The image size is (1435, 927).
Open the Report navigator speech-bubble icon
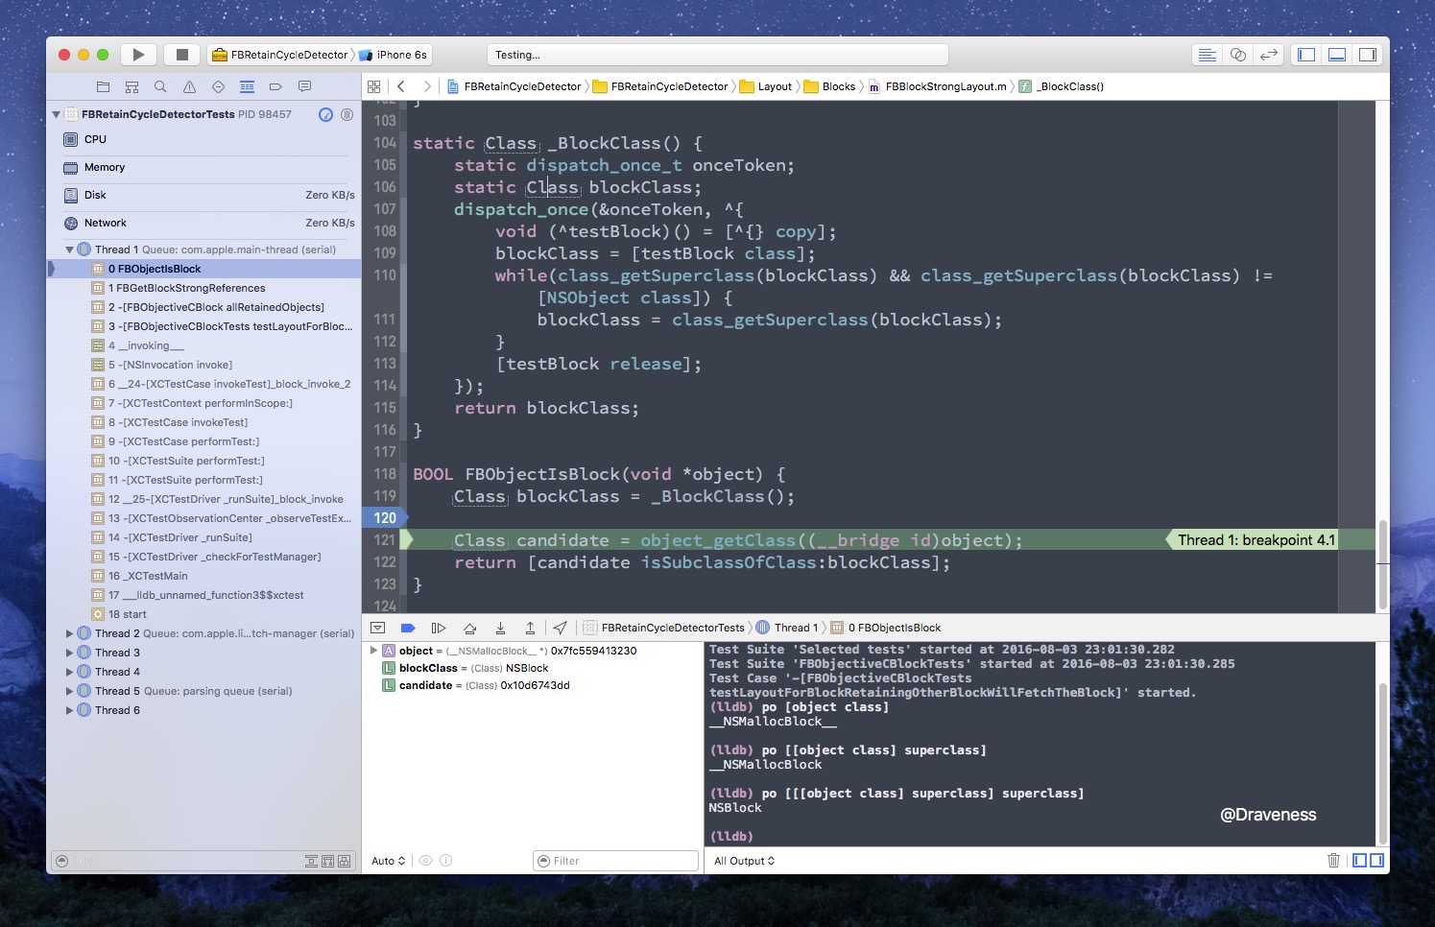(304, 86)
